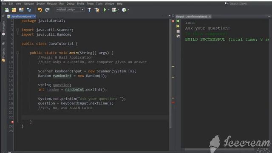Open the Tools menu
Viewport: 272px width, 153px height.
tap(99, 4)
